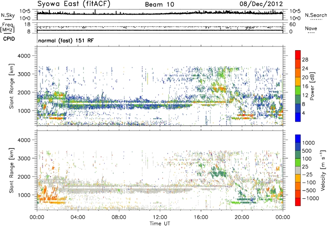This screenshot has height=226, width=327.
Task: Click the "1000" range tick in power panel
Action: click(x=24, y=111)
